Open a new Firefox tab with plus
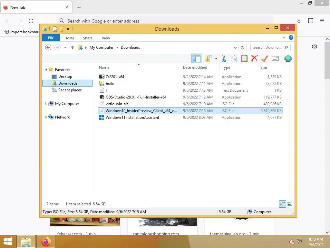Viewport: 330px width, 248px height. coord(79,7)
